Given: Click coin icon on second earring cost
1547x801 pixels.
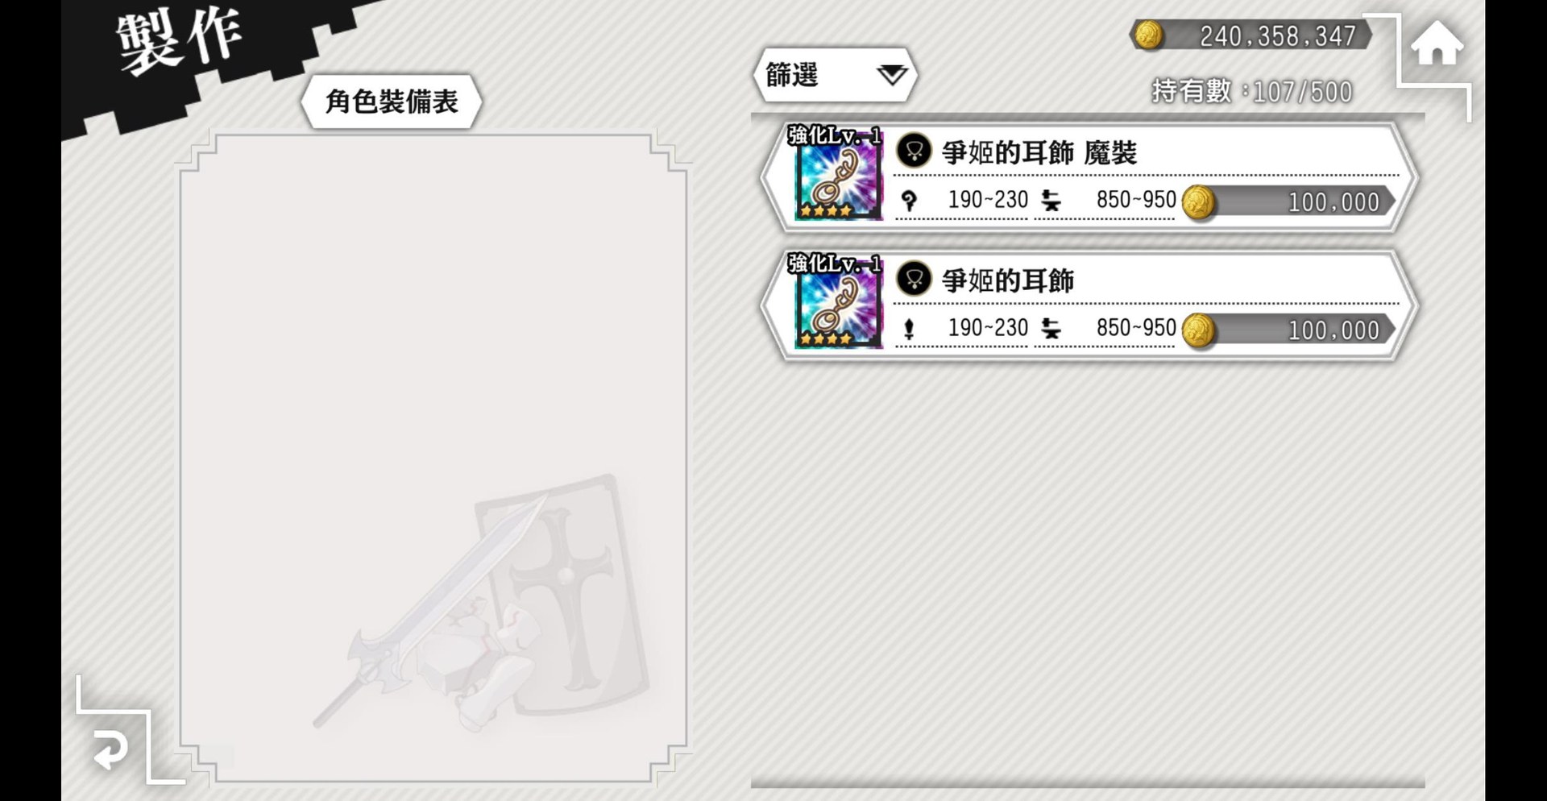Looking at the screenshot, I should [x=1199, y=330].
